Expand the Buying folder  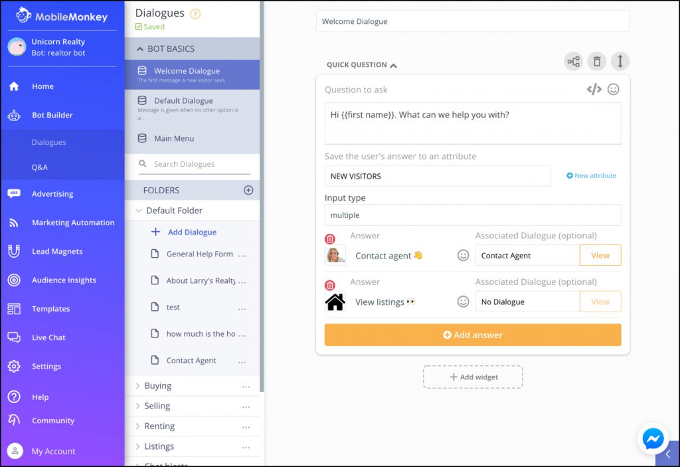157,385
